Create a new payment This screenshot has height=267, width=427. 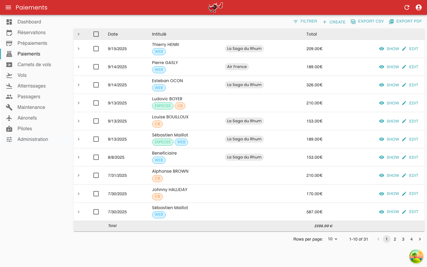click(334, 22)
